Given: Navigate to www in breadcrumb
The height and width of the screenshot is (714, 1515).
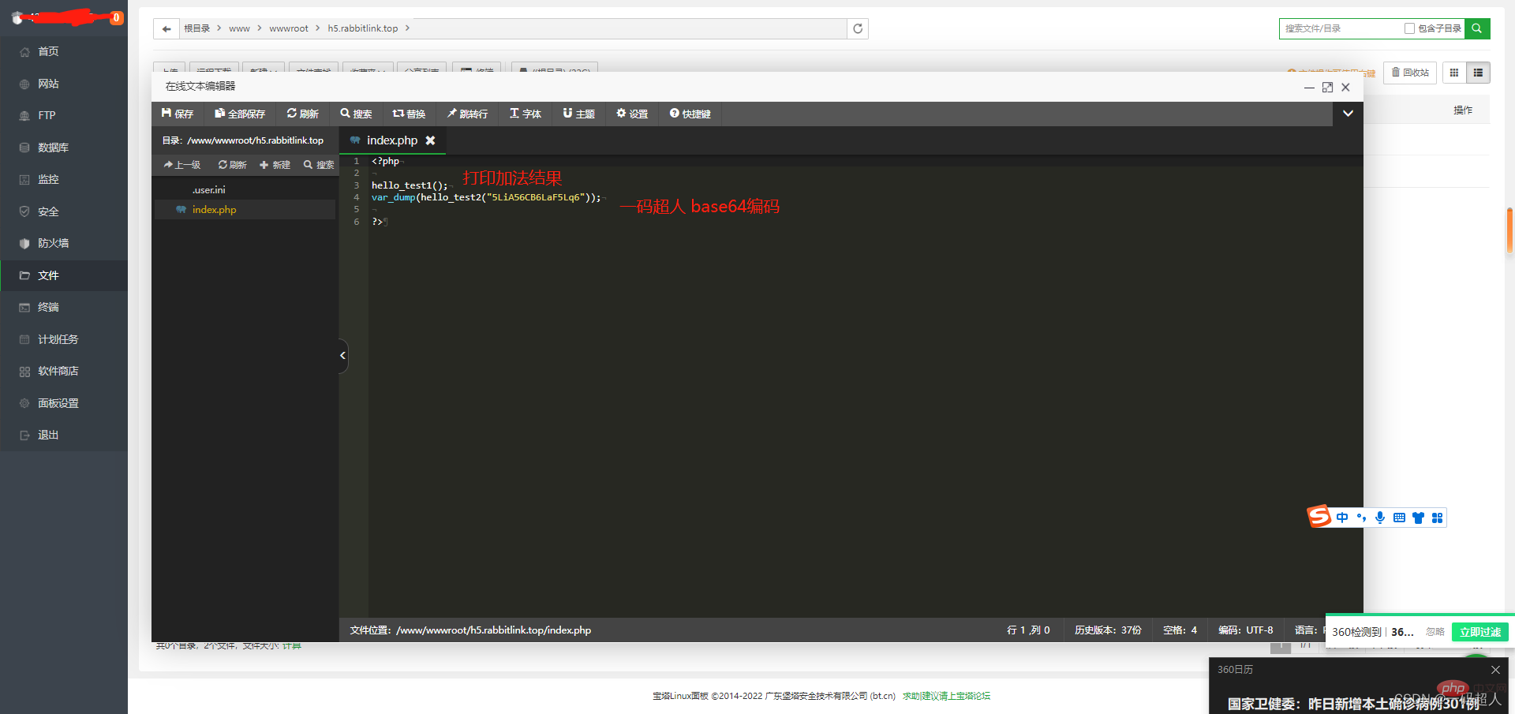Looking at the screenshot, I should (239, 28).
